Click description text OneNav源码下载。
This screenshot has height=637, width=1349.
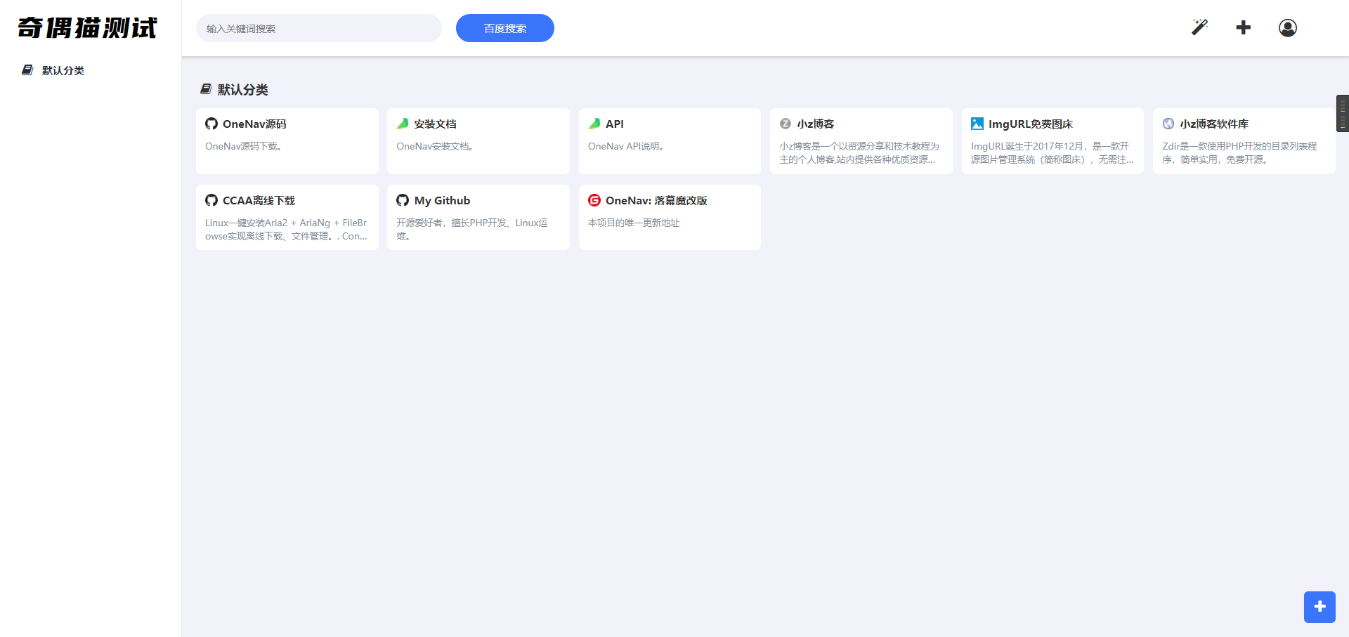244,146
